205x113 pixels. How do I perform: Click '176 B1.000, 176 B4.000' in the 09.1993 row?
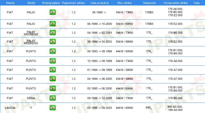coord(175,52)
